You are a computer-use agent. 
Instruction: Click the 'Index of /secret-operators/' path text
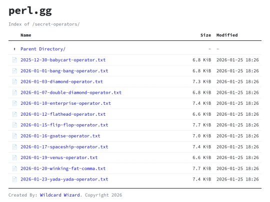pos(44,24)
